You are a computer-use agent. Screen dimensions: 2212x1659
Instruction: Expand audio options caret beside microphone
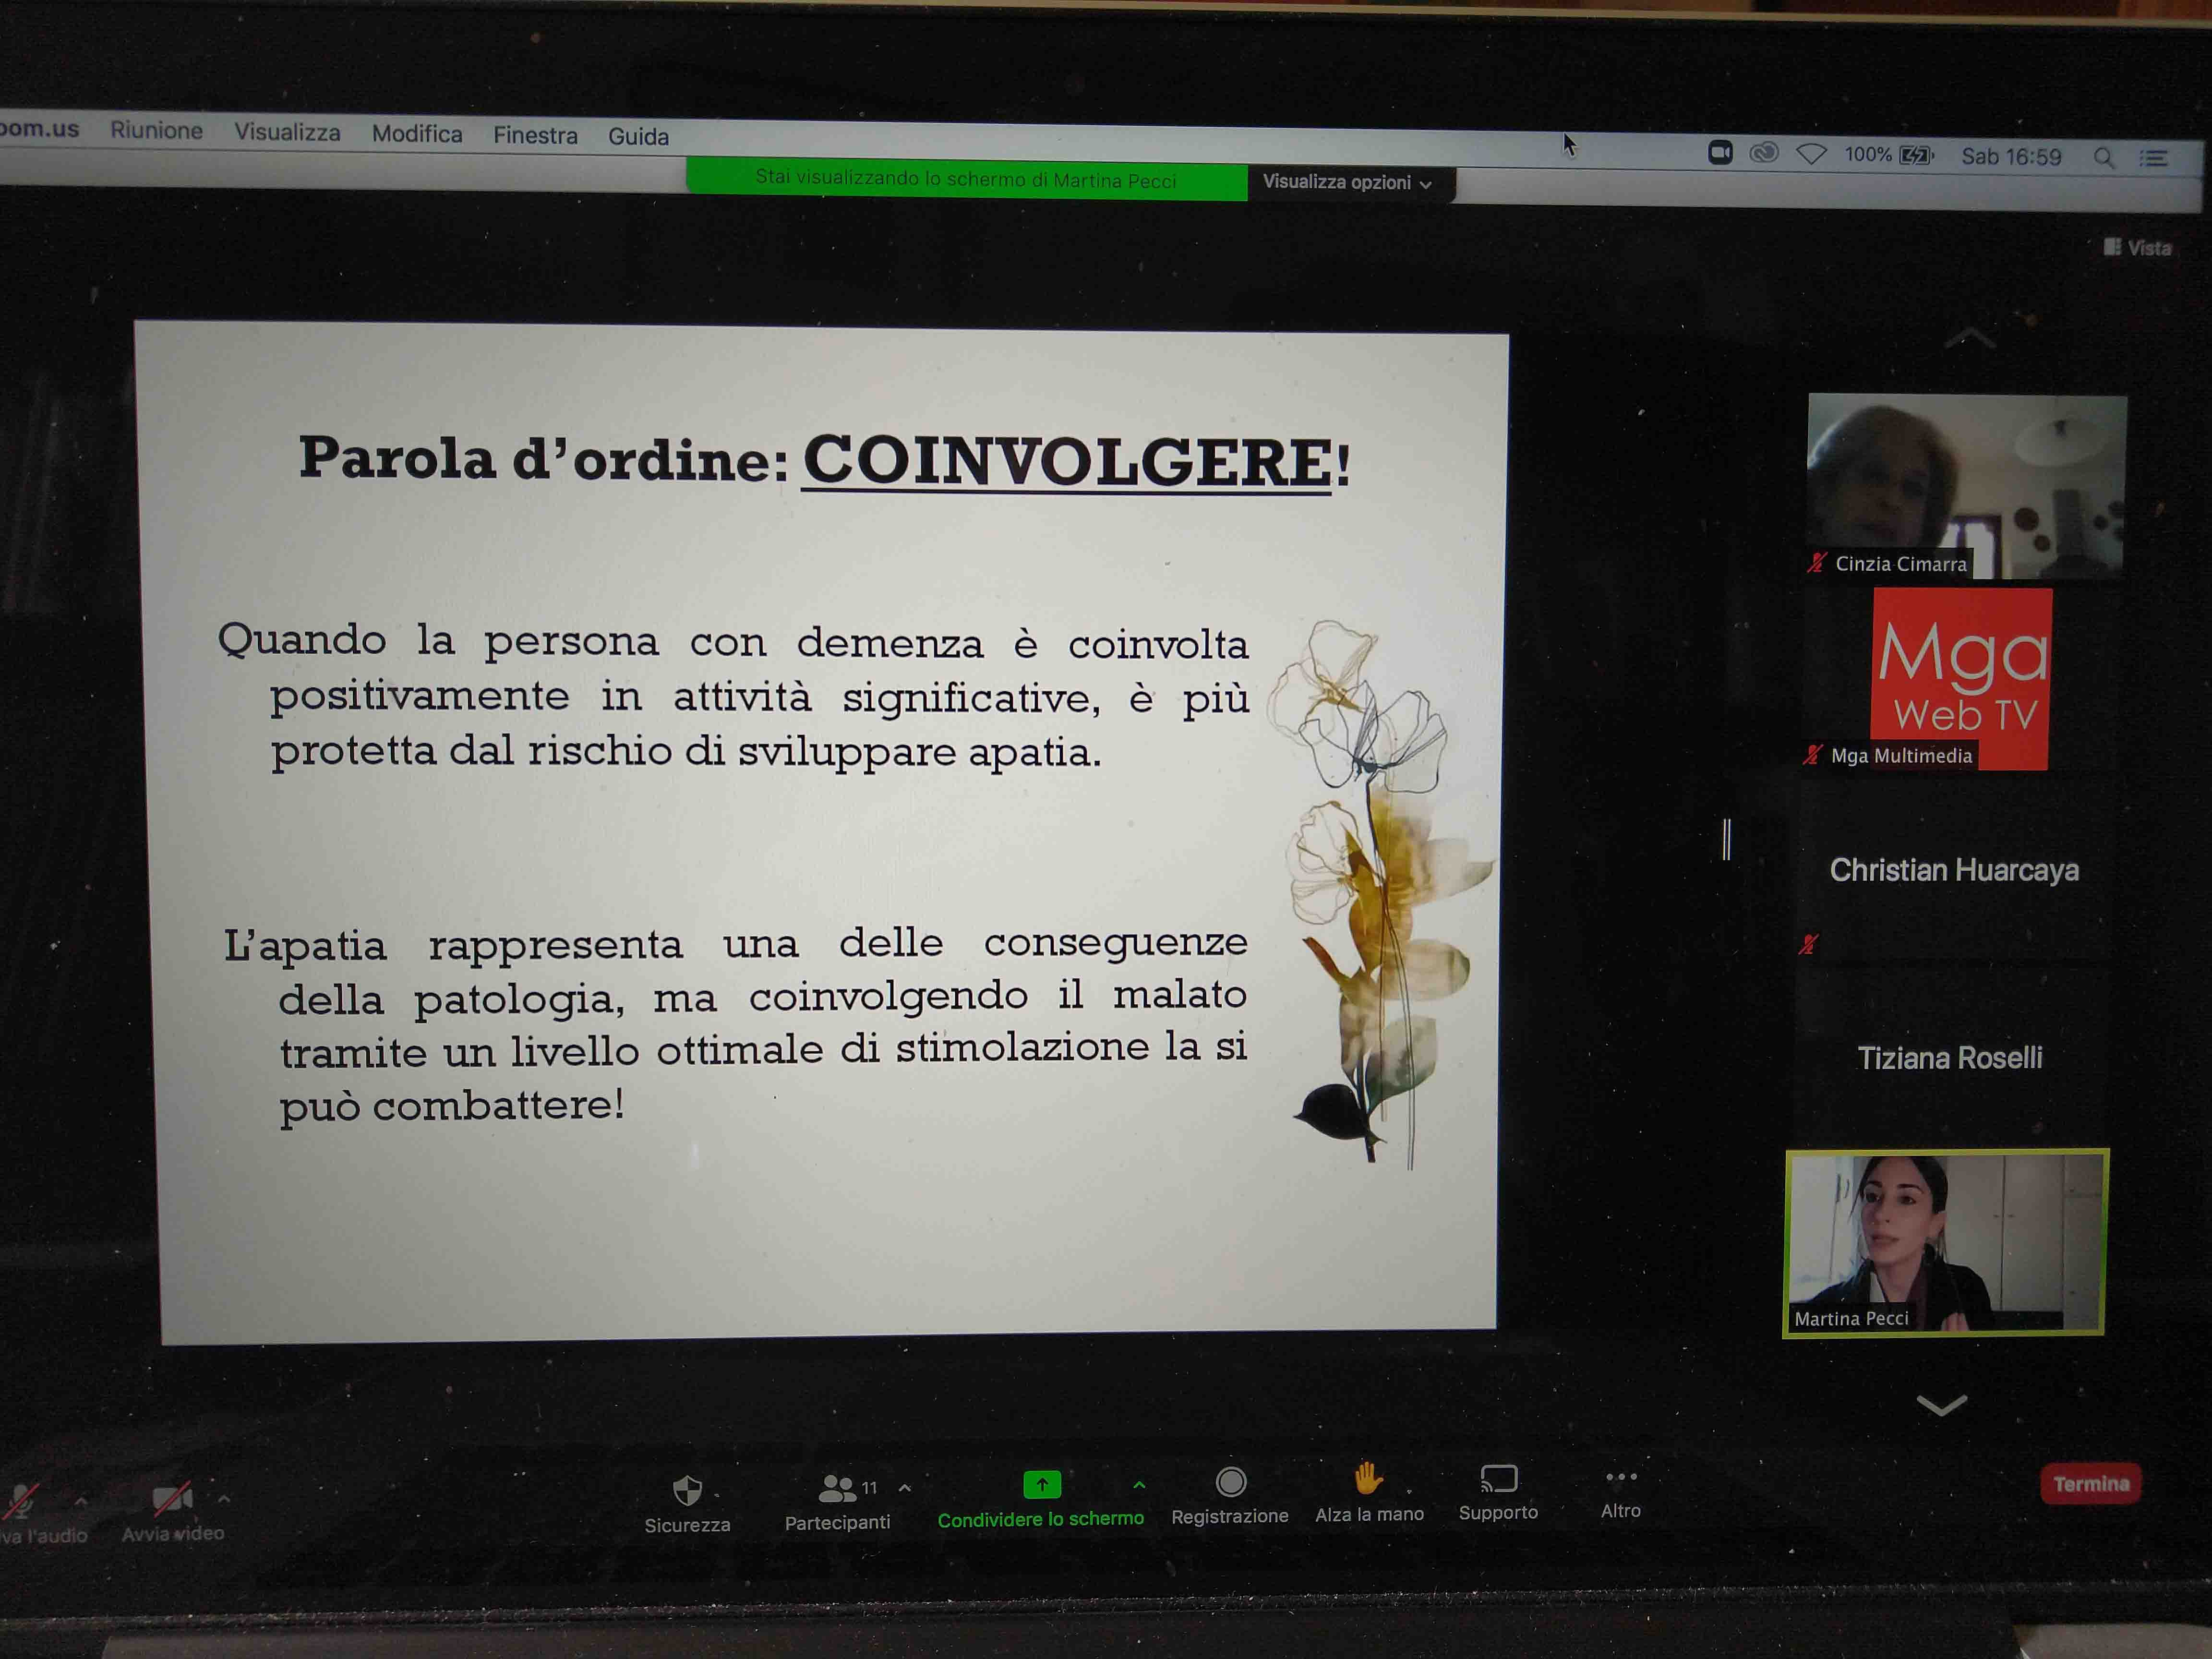tap(81, 1500)
